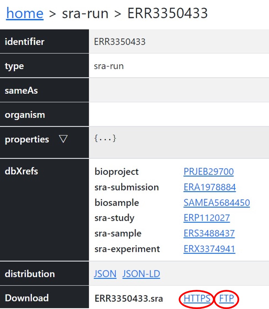Open the JSON-LD distribution link
269x309 pixels.
point(141,274)
